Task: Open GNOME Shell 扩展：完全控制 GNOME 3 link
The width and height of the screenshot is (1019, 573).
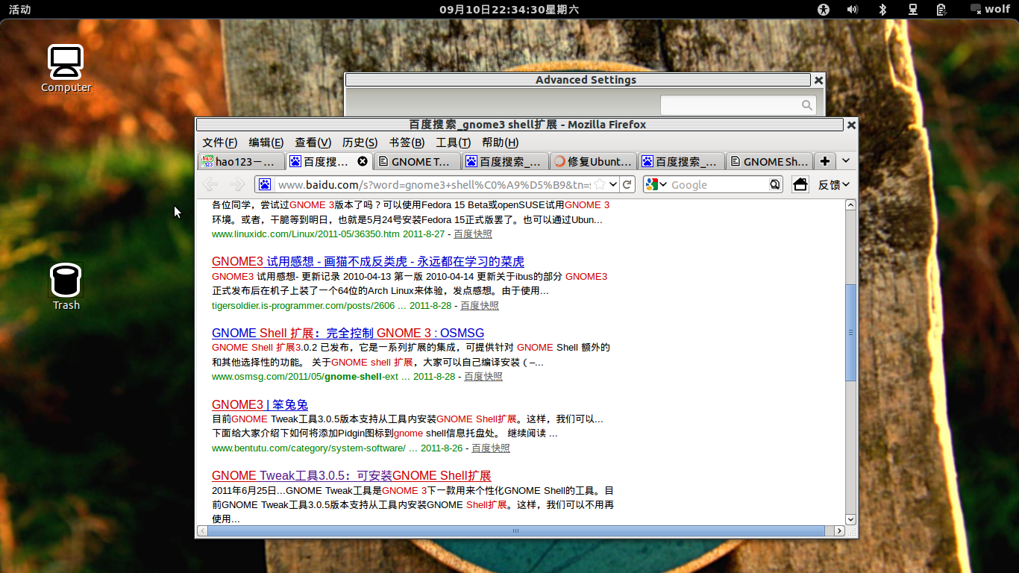Action: (x=348, y=333)
